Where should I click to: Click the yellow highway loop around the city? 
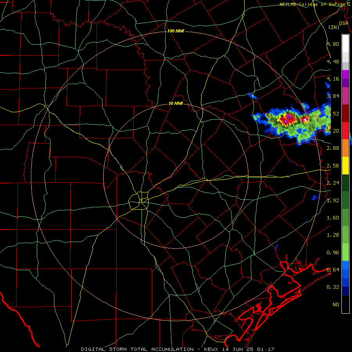(139, 201)
